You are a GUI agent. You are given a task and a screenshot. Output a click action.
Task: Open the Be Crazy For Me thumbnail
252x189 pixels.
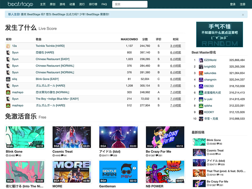coord(165,137)
